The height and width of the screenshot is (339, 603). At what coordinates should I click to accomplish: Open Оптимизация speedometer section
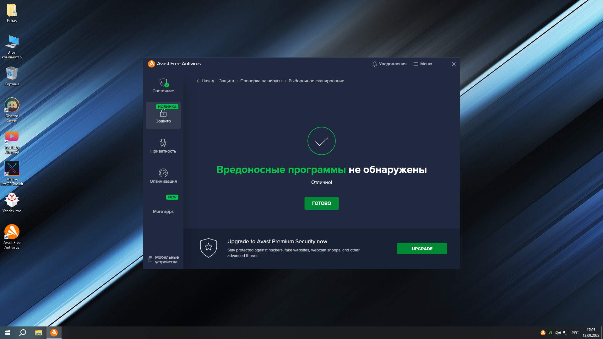pyautogui.click(x=163, y=173)
